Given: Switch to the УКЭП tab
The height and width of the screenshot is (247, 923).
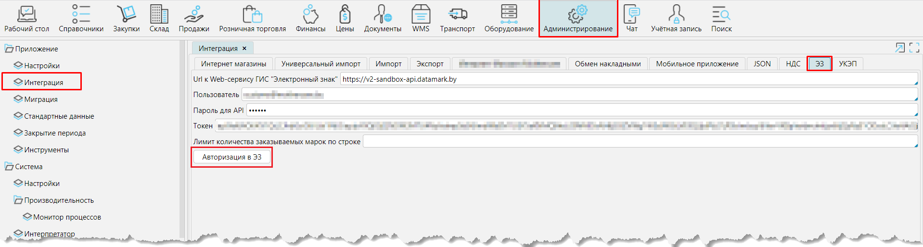Looking at the screenshot, I should click(x=847, y=64).
